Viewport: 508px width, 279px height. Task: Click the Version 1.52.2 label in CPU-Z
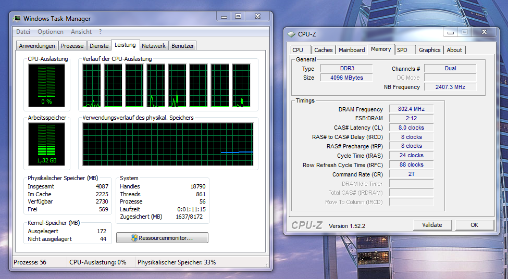347,226
